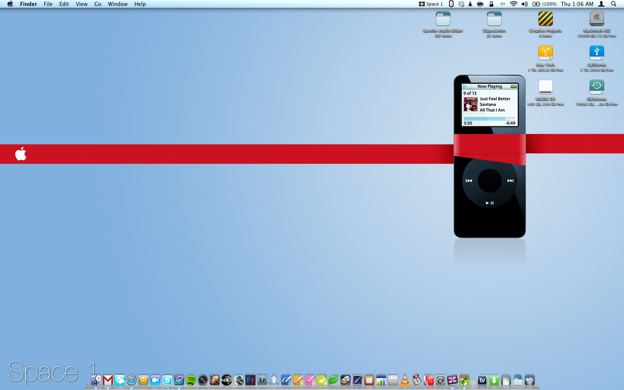Launch Adobe Lightroom (Lr) from the Dock
Screen dimensions: 624x390
262,380
